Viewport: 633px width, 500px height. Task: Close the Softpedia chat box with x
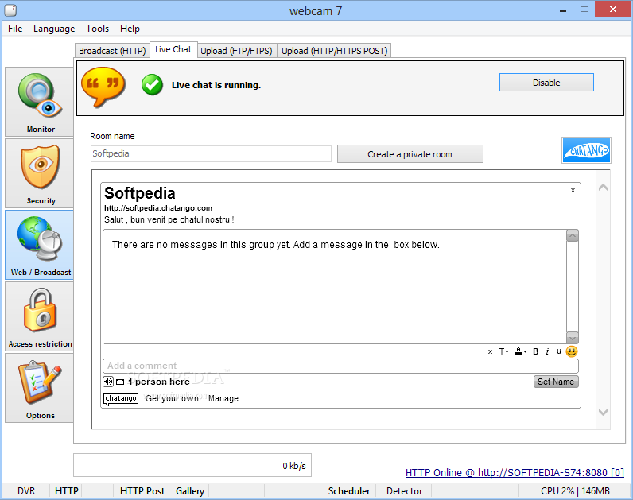pyautogui.click(x=573, y=191)
